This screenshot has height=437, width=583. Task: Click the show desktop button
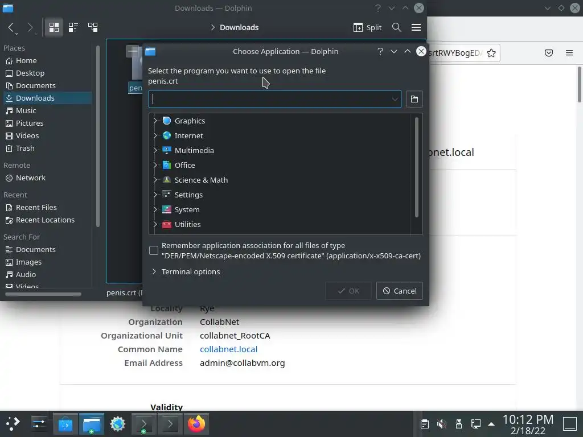pos(569,424)
